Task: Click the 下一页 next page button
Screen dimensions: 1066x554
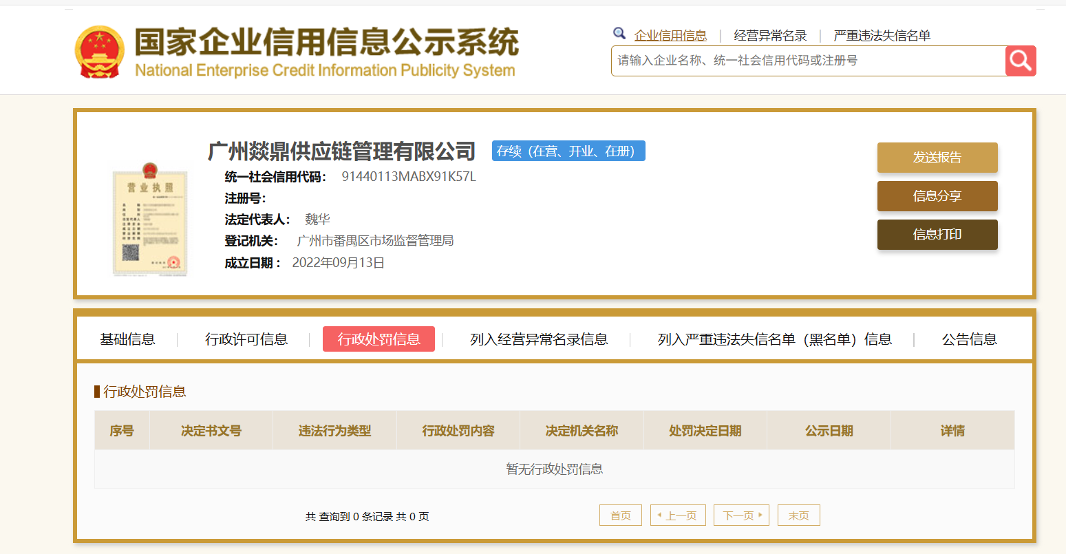Action: (741, 515)
